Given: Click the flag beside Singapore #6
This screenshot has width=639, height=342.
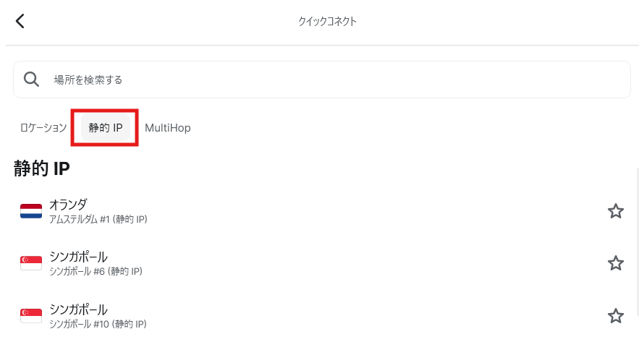Looking at the screenshot, I should (31, 263).
